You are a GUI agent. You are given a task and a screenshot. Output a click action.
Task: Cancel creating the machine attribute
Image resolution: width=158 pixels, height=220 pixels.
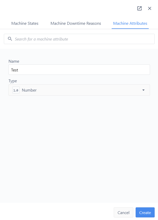point(123,212)
